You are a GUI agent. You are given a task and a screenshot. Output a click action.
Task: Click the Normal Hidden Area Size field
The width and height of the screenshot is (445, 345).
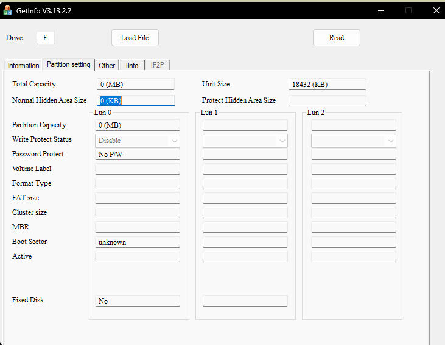click(x=136, y=101)
